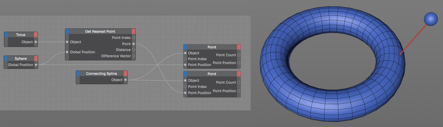Select the blue sphere in the viewport
The width and height of the screenshot is (443, 127).
[x=431, y=19]
